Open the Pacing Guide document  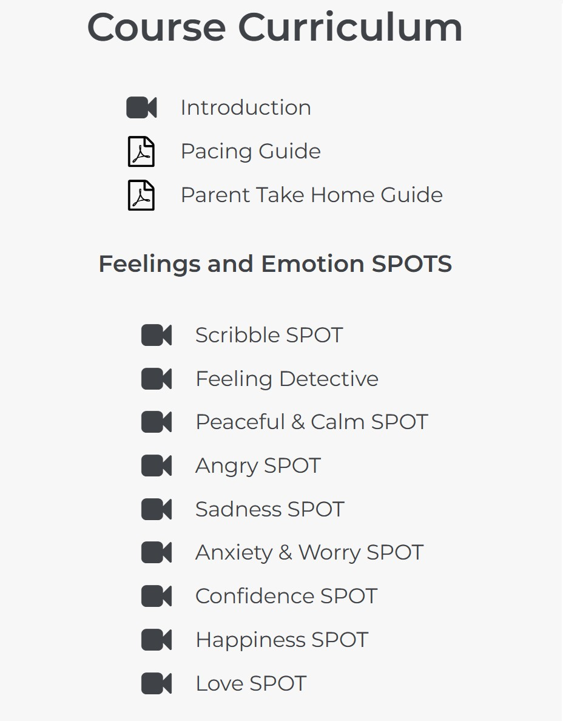point(251,152)
